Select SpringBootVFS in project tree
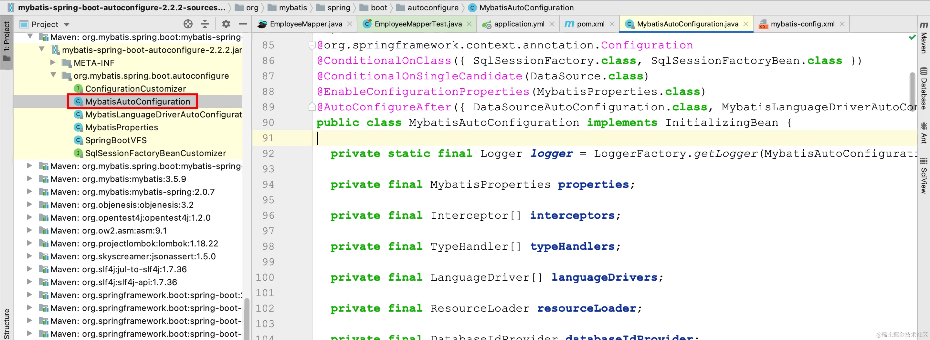The image size is (930, 340). 116,140
